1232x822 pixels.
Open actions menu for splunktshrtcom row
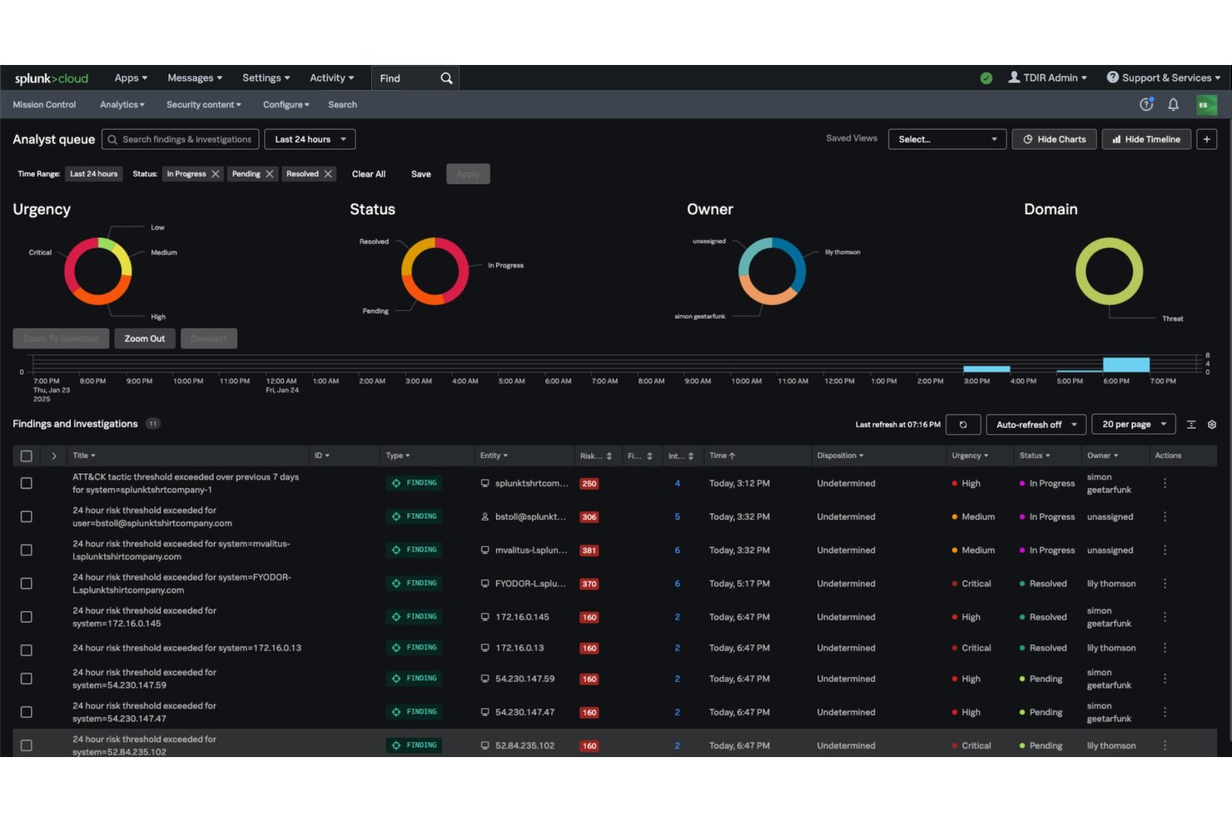pos(1165,483)
